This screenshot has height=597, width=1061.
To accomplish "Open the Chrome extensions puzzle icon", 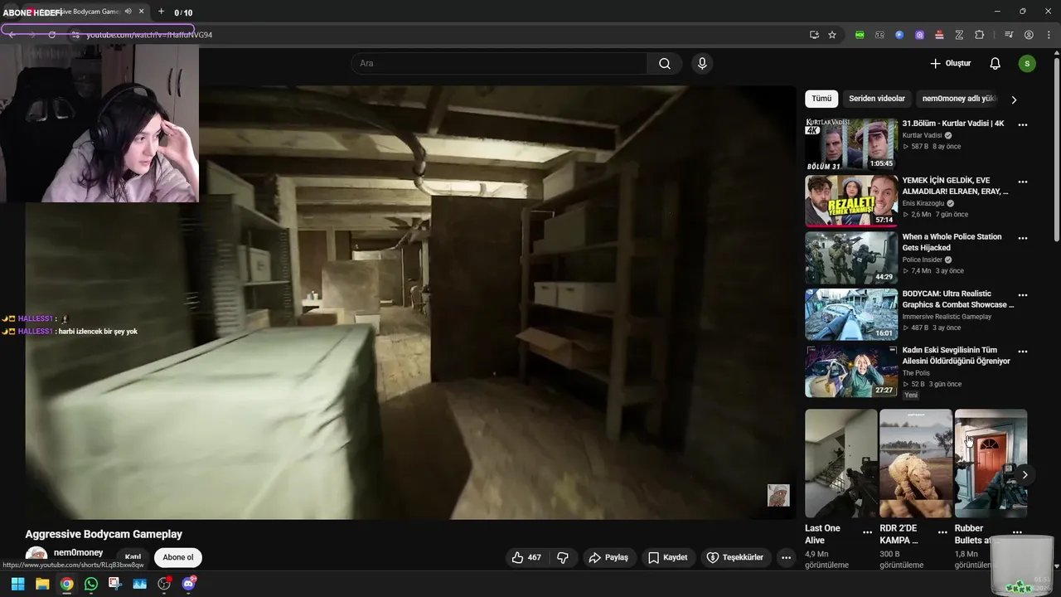I will click(980, 35).
